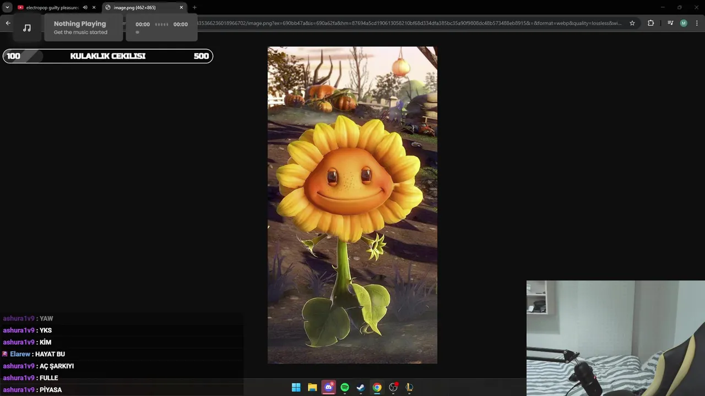Click the chat message "AÇ ŞARKIYI"
This screenshot has width=705, height=396.
(x=57, y=366)
